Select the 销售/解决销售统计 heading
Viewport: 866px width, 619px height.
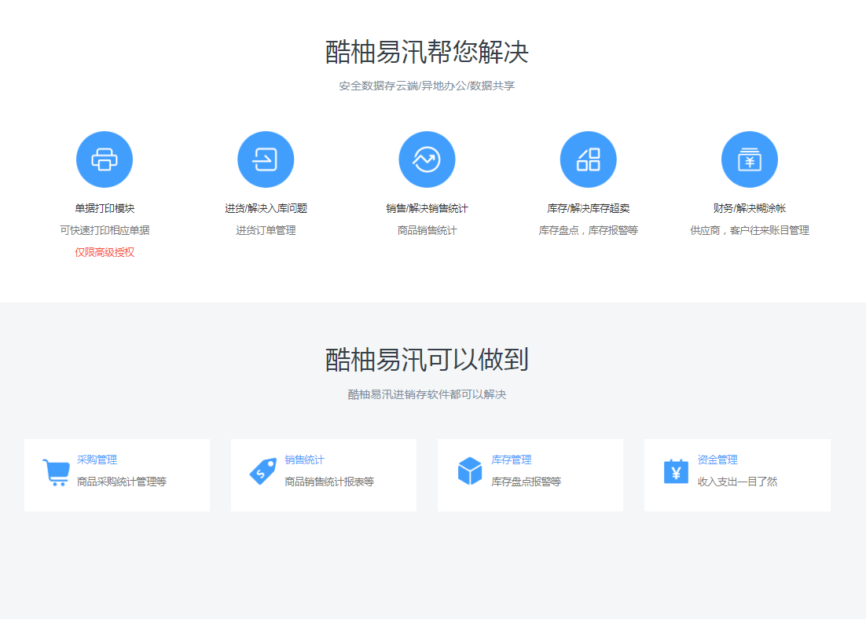427,209
